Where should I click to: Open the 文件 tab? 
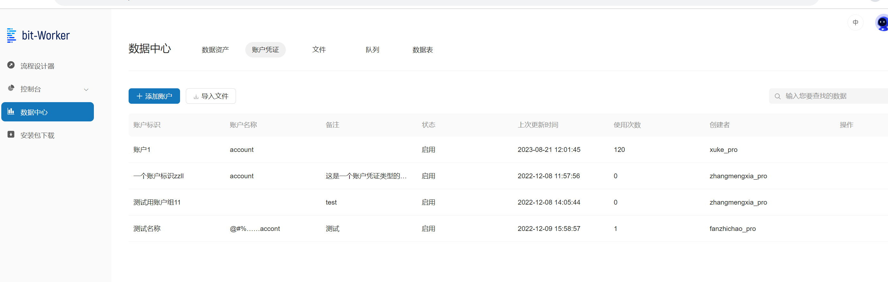point(319,50)
